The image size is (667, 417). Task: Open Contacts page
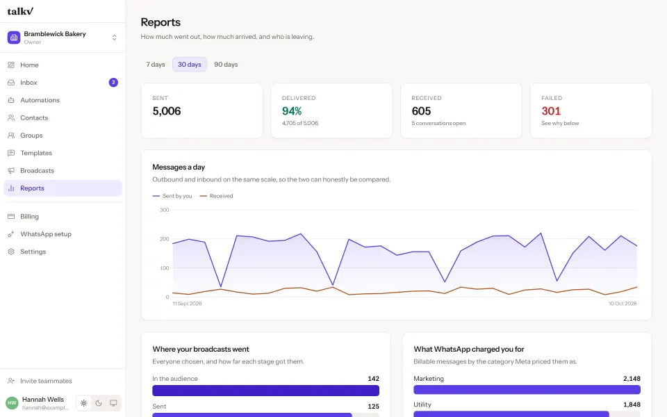pyautogui.click(x=63, y=118)
